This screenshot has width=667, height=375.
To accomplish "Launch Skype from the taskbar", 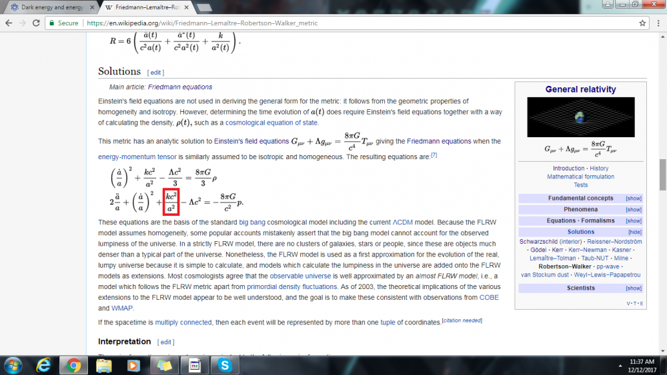I will point(225,365).
